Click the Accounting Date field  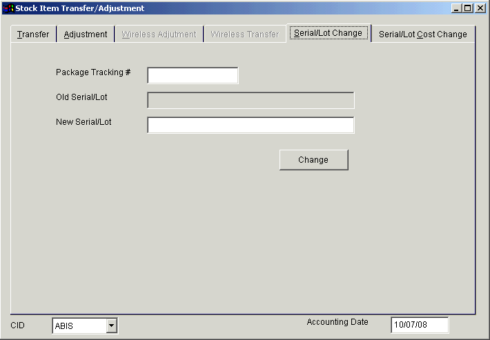point(419,325)
